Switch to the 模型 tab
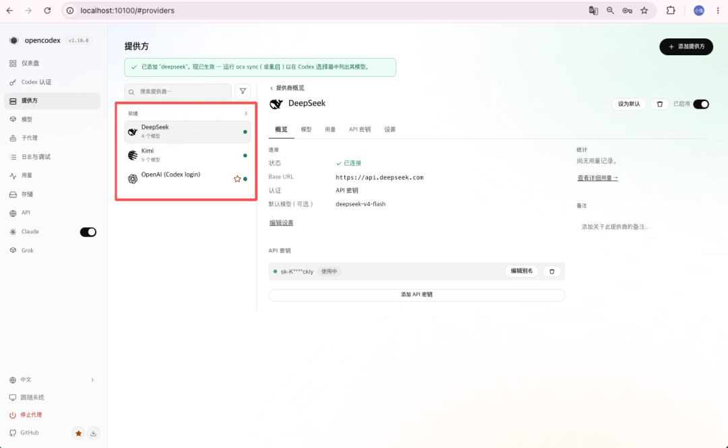This screenshot has height=448, width=728. pyautogui.click(x=306, y=129)
